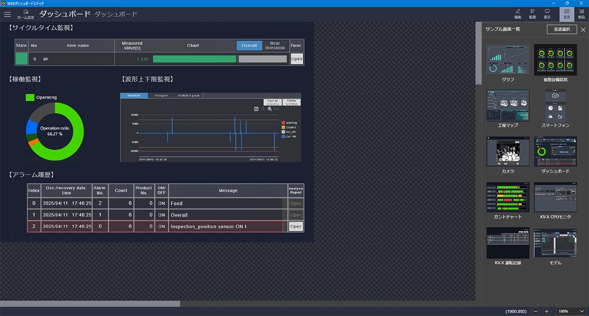
Task: Click the zoom in plus button
Action: pyautogui.click(x=547, y=311)
